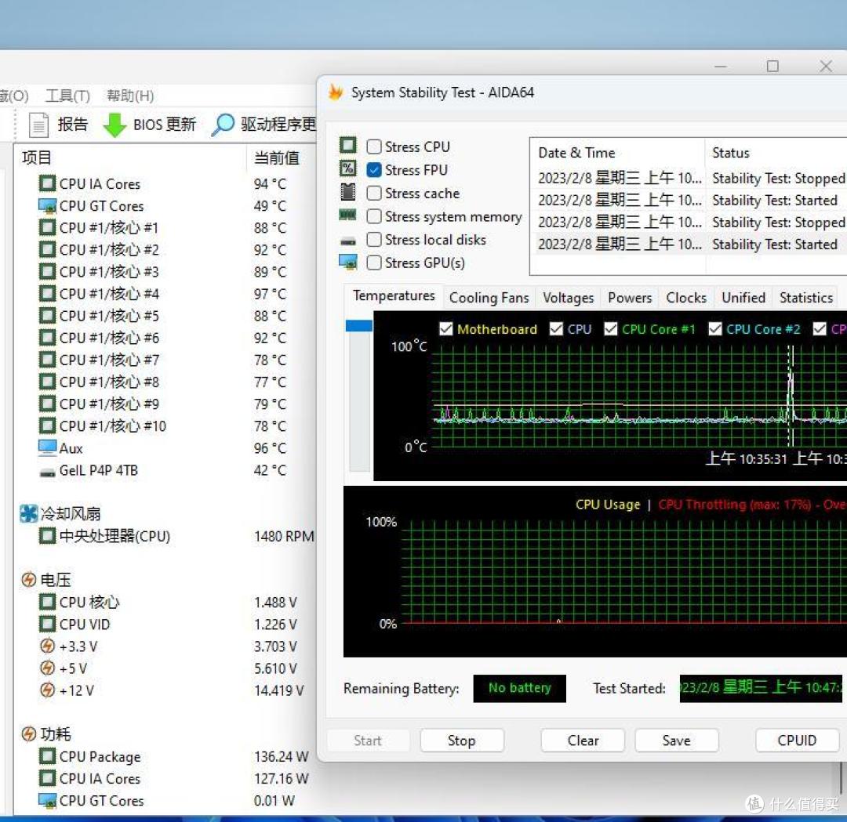Click the +3.3 V voltage icon
The width and height of the screenshot is (847, 822).
48,646
